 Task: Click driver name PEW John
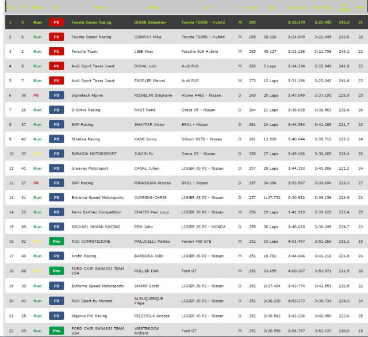(x=143, y=227)
